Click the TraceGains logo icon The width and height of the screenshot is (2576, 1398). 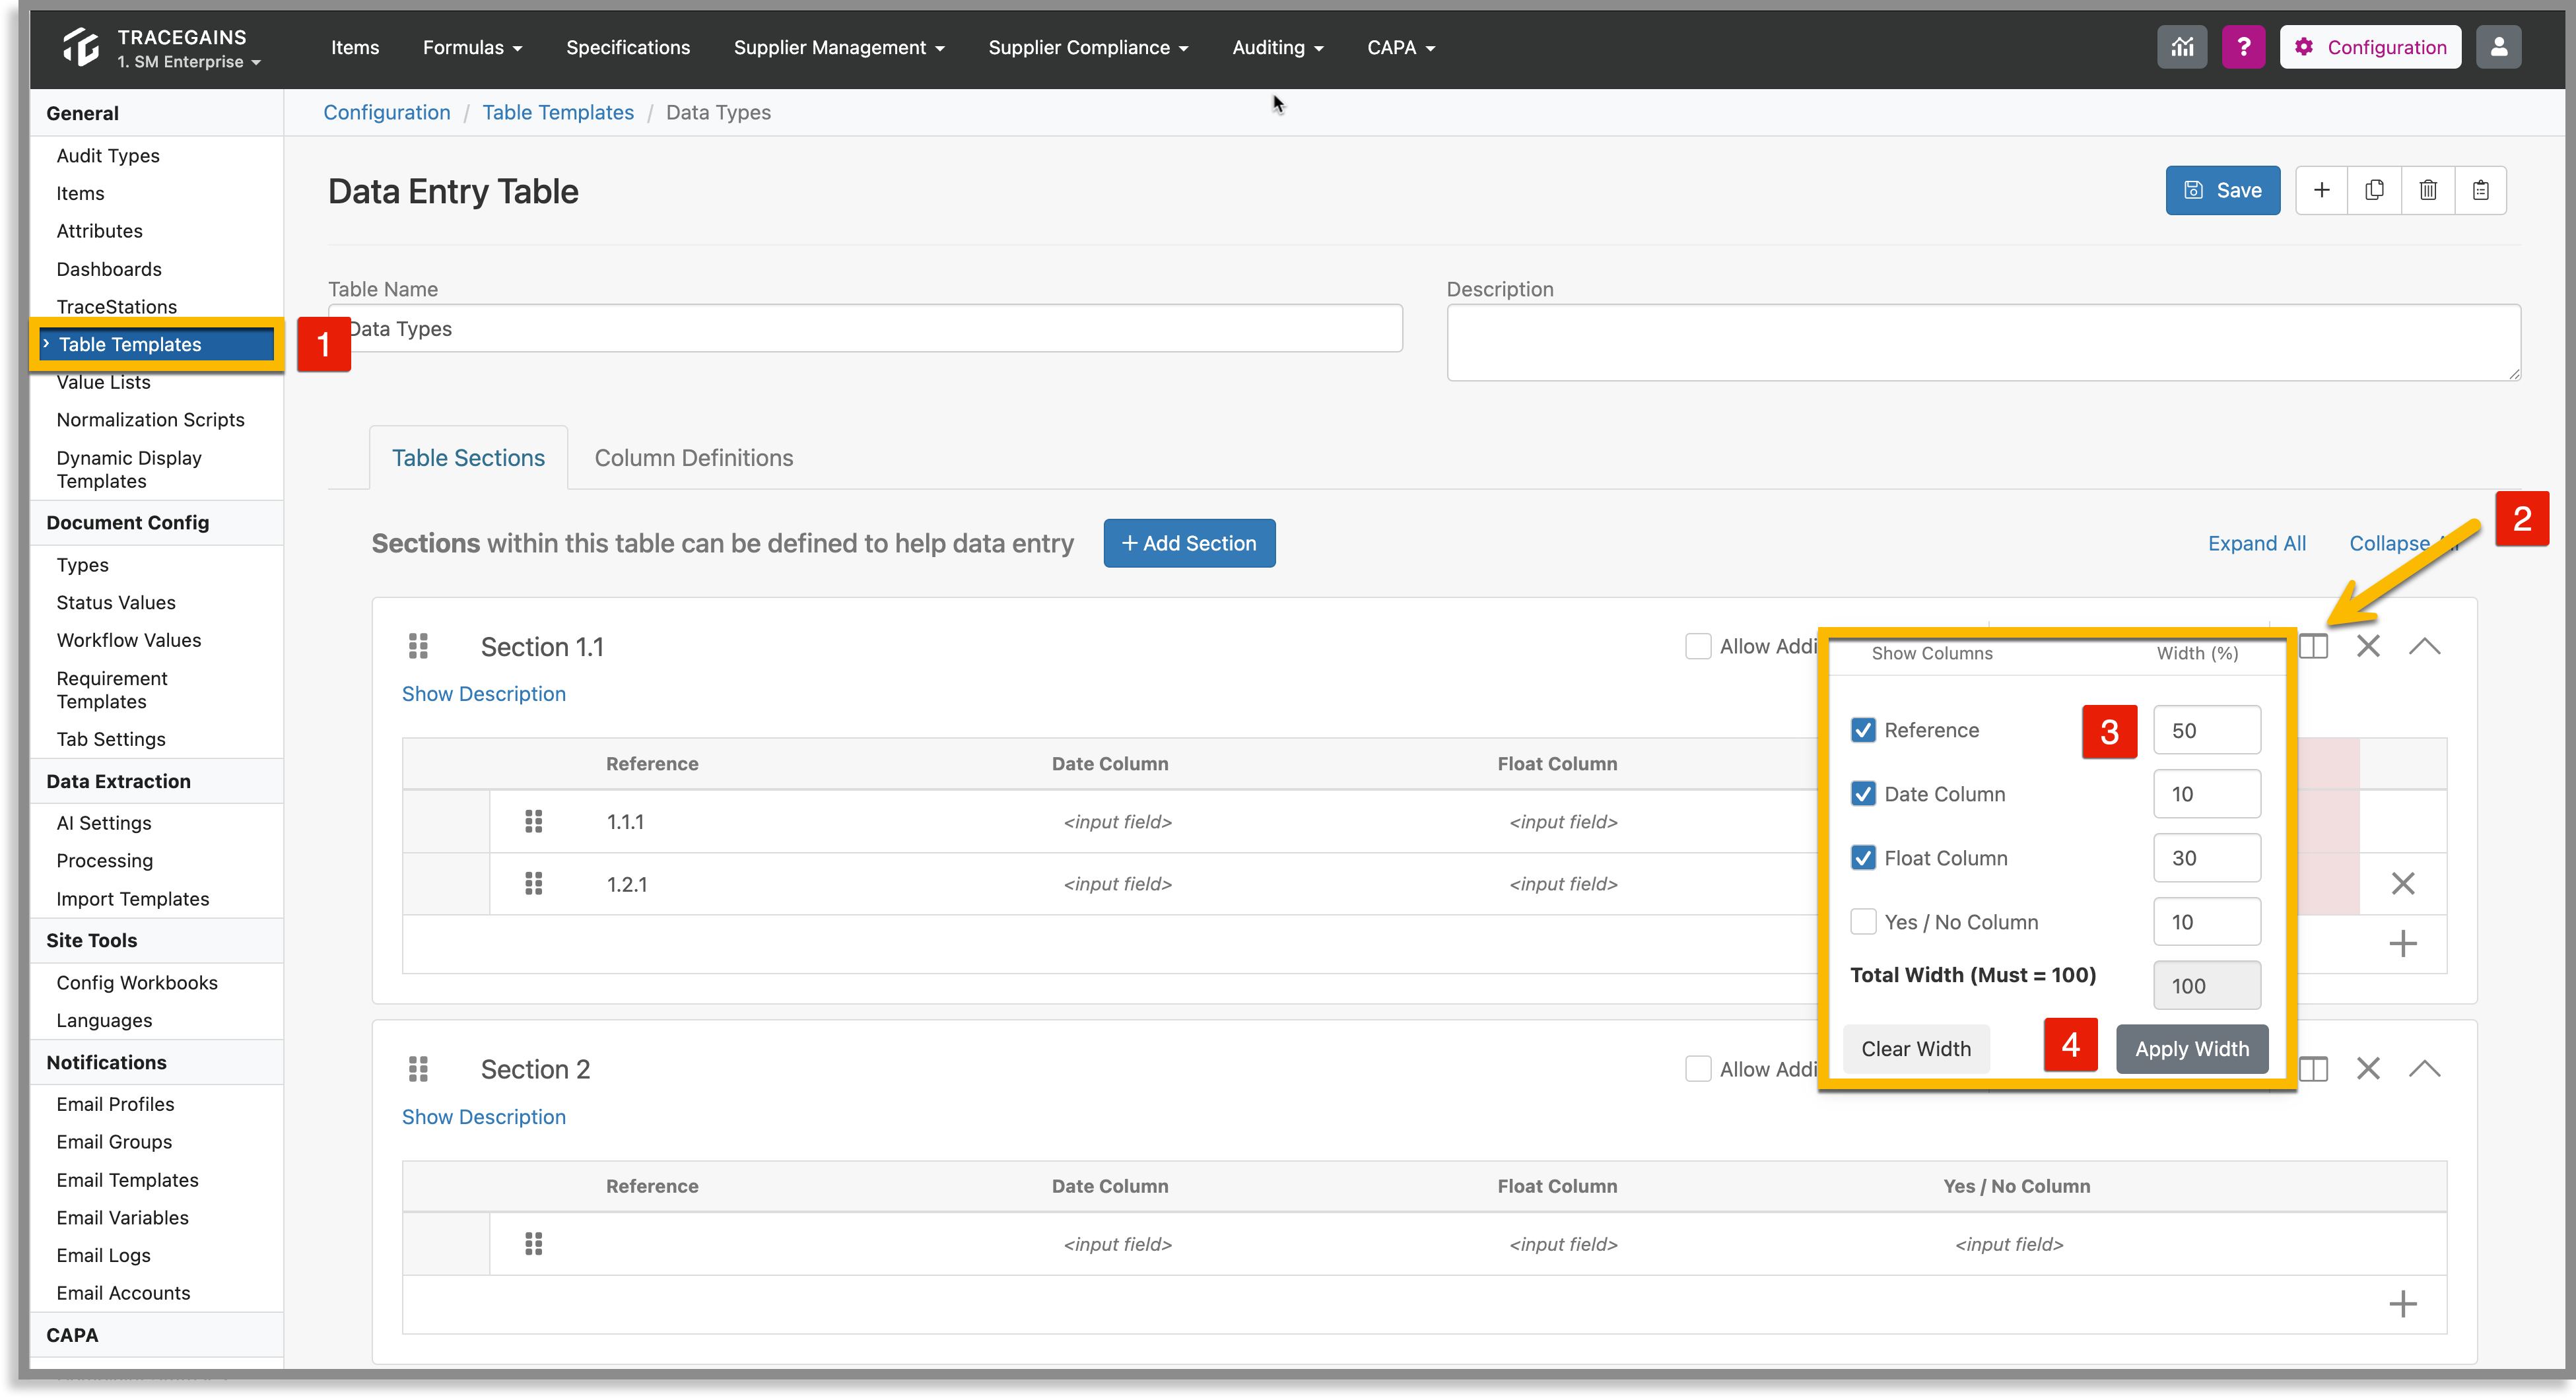(x=80, y=47)
